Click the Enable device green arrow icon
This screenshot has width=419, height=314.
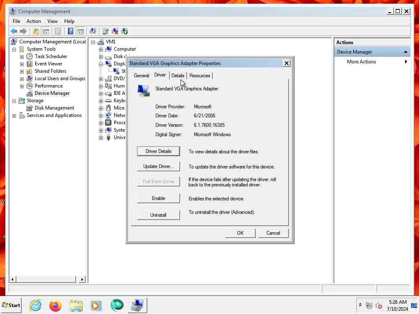[x=124, y=31]
